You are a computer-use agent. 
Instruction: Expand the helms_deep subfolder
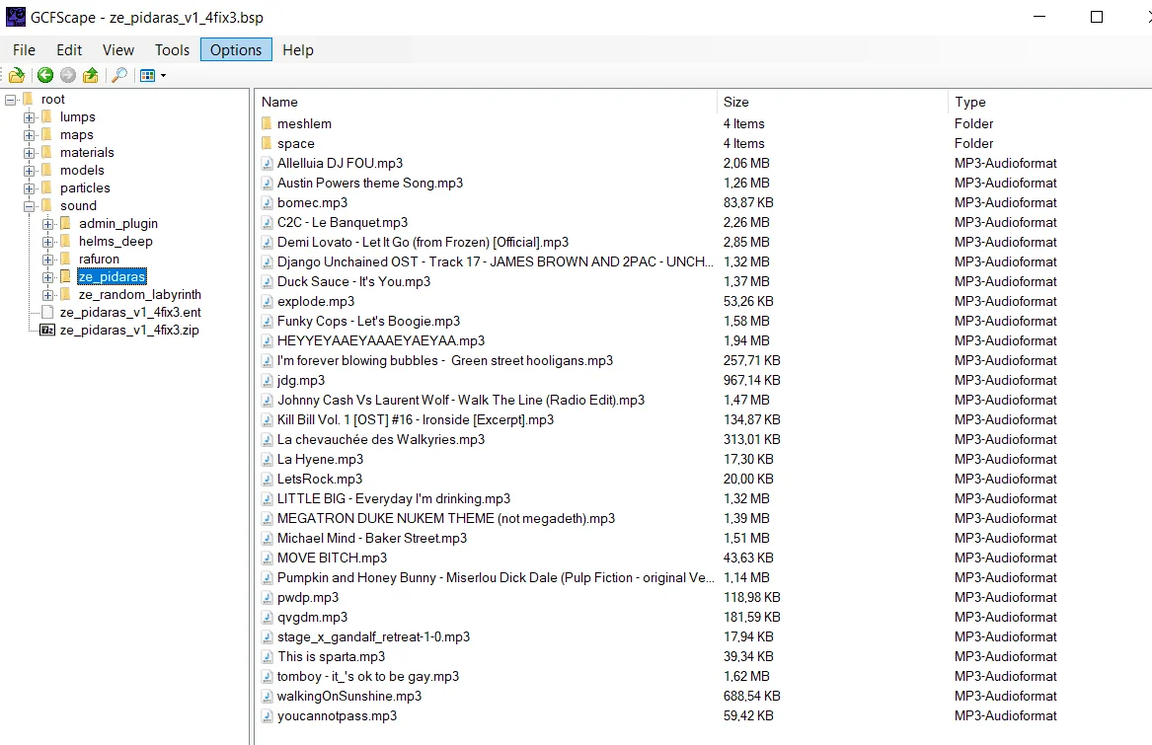(48, 241)
